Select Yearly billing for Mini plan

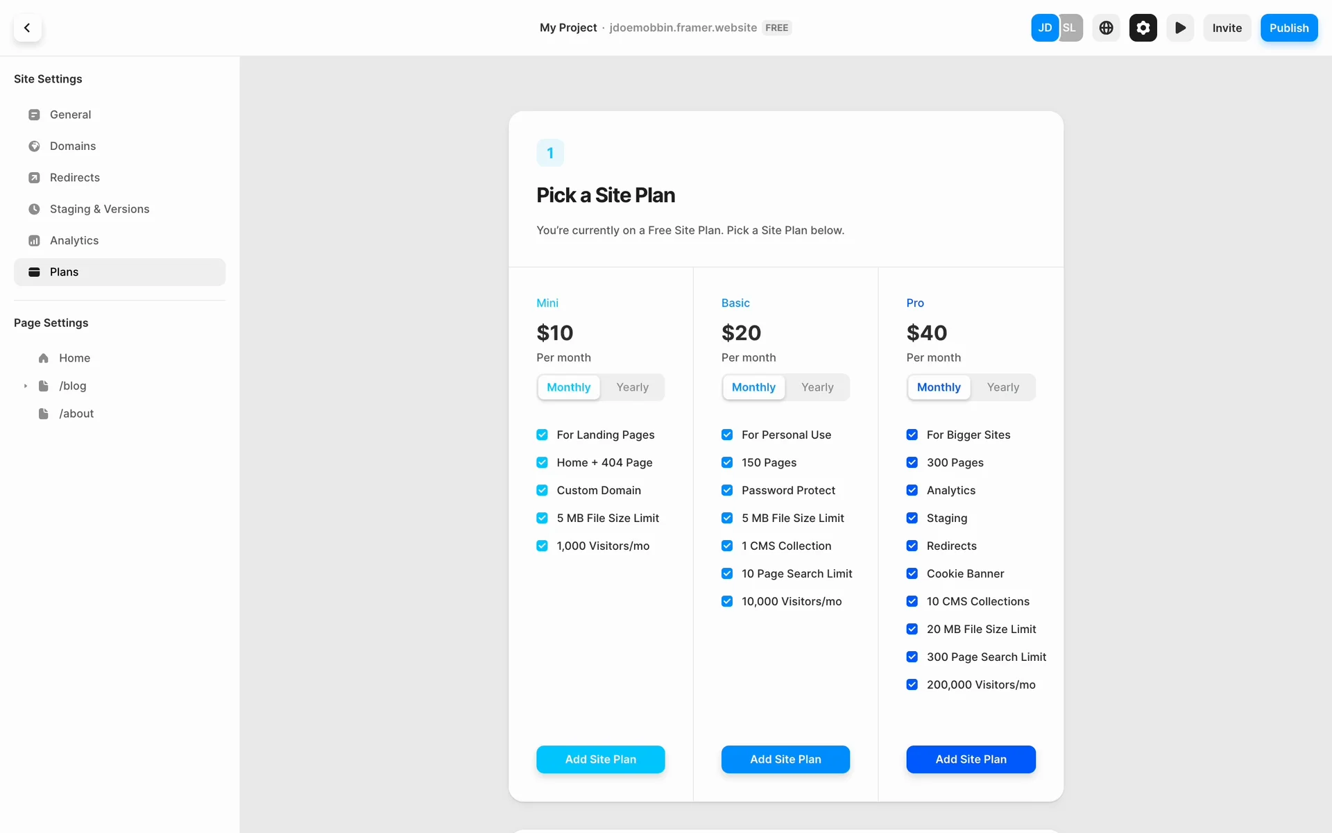(632, 387)
